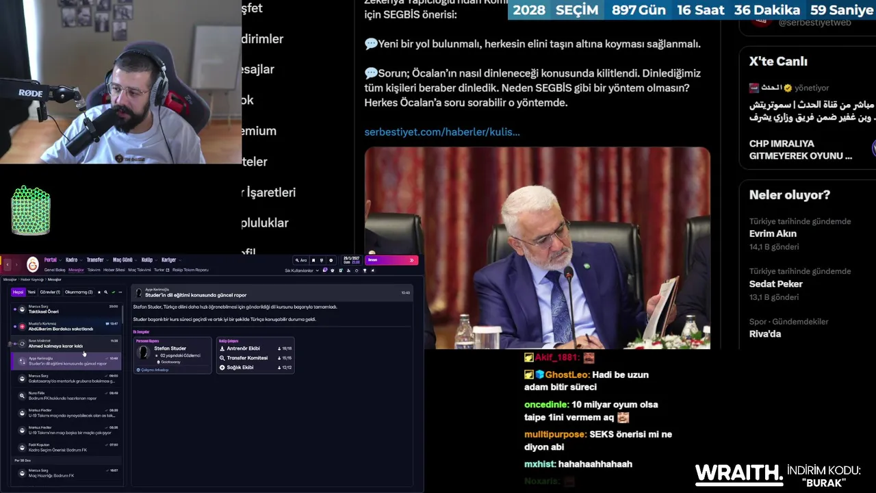This screenshot has width=876, height=493.
Task: Click the tweet photo of the man reading
Action: (537, 248)
